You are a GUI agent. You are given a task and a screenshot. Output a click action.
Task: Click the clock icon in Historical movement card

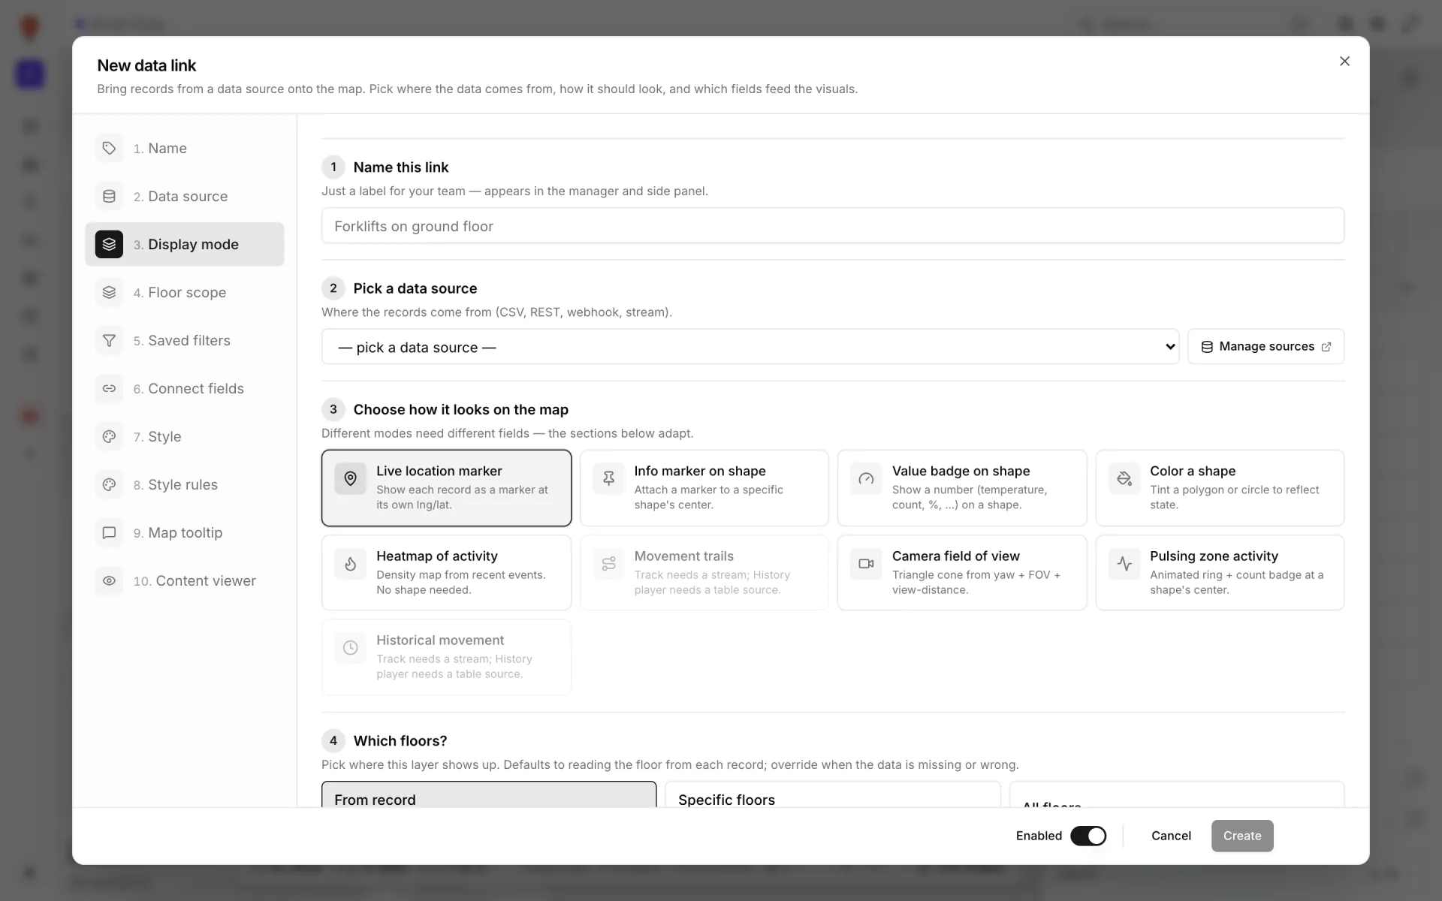coord(350,647)
